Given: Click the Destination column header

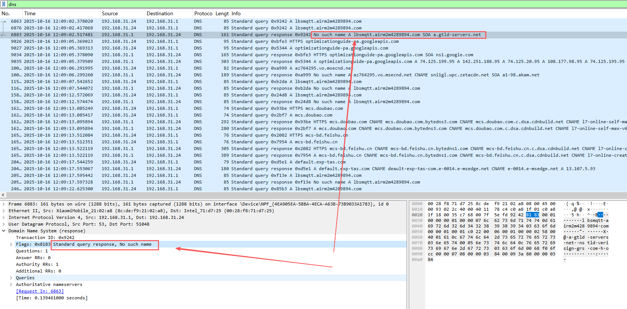Looking at the screenshot, I should (160, 13).
